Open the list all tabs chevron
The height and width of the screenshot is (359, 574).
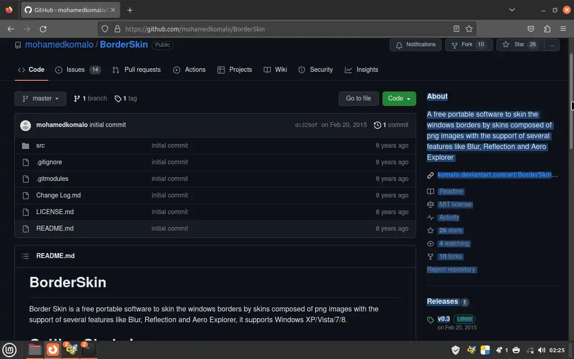pos(512,10)
